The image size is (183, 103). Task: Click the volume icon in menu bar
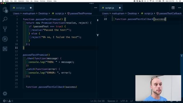point(153,1)
